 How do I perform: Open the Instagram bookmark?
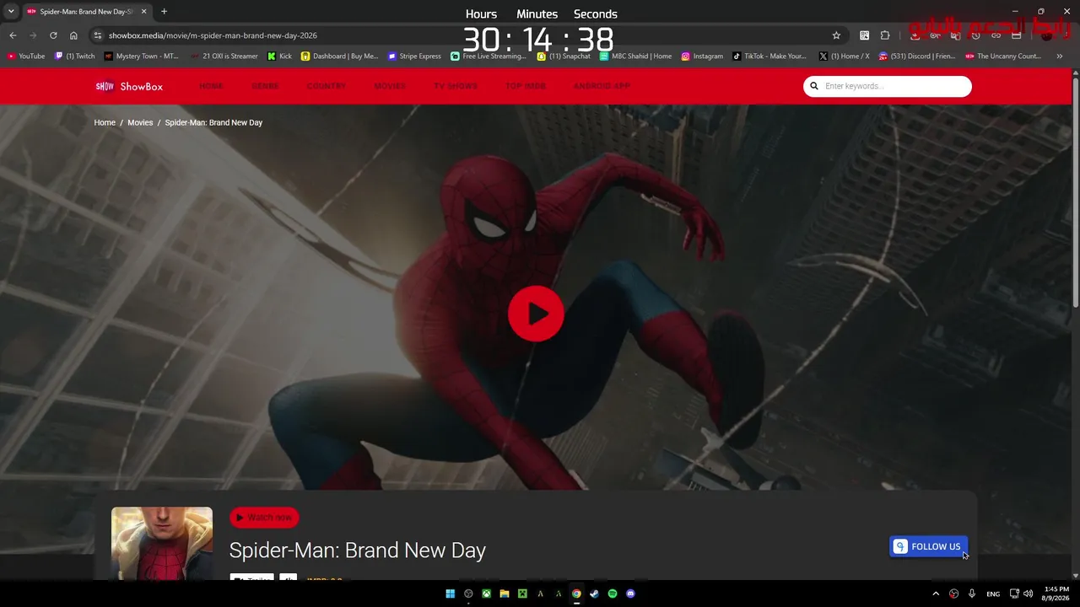[702, 56]
